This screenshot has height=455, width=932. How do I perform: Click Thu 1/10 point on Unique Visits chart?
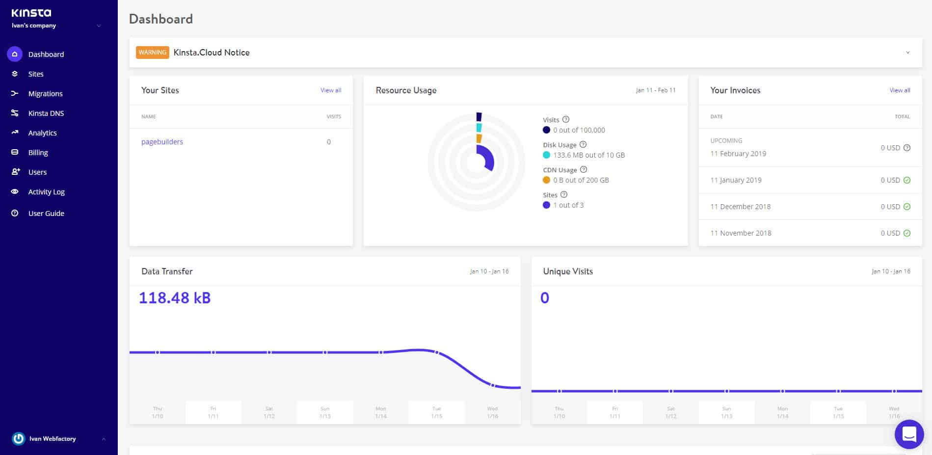[559, 391]
